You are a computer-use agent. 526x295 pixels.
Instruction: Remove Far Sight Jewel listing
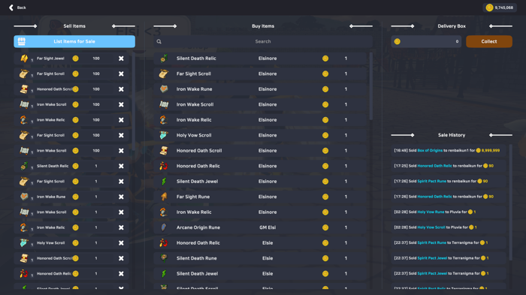(121, 59)
